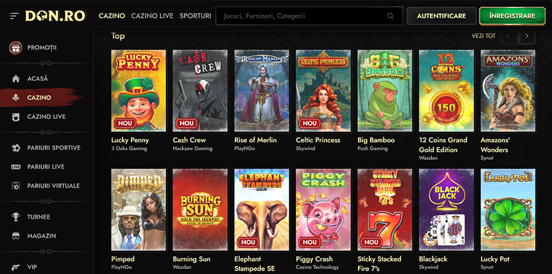Click the Magazin shop icon
This screenshot has height=274, width=552.
pyautogui.click(x=16, y=236)
